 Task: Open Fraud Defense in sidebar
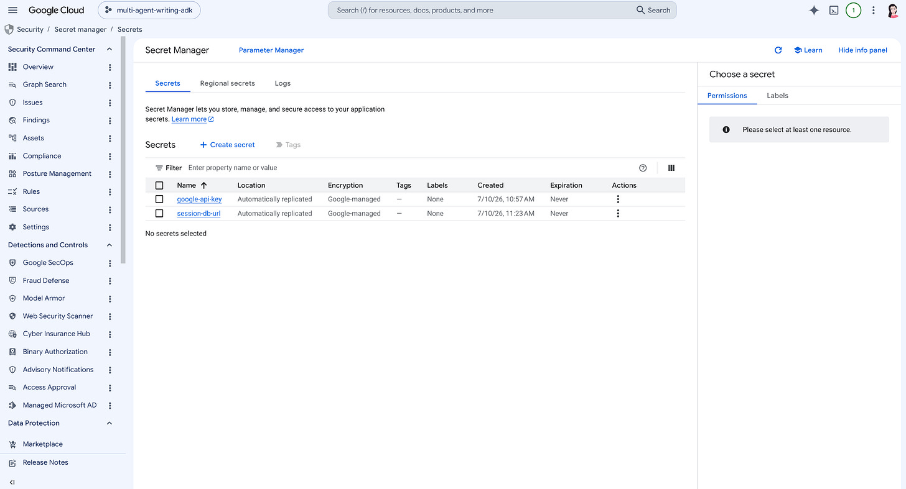pyautogui.click(x=46, y=281)
